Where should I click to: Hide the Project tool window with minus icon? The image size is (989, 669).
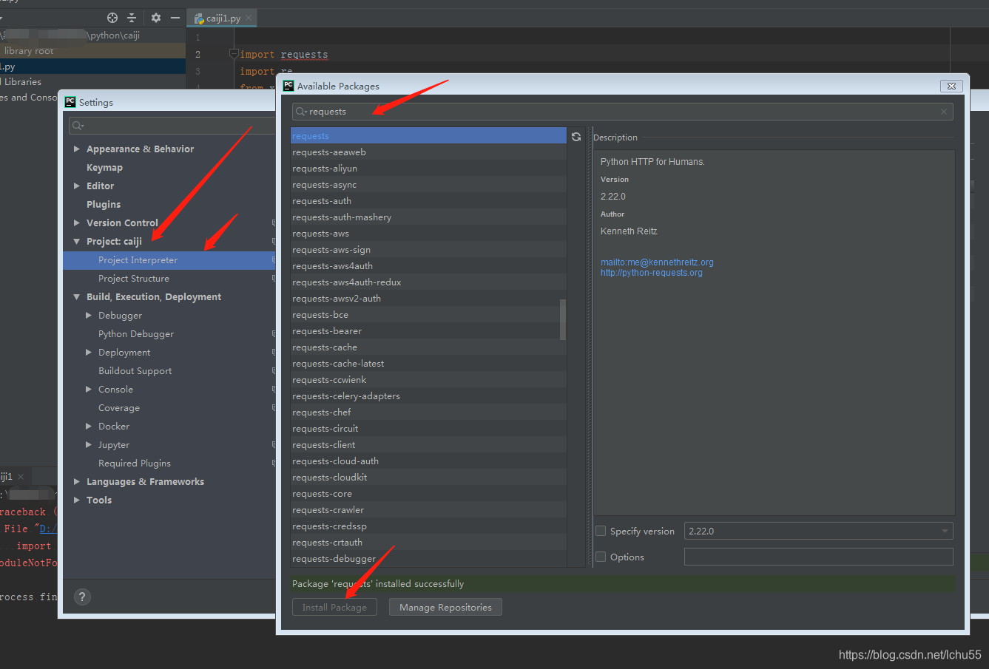[x=175, y=18]
